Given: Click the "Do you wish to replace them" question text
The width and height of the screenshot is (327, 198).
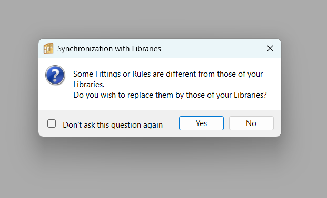Looking at the screenshot, I should click(170, 95).
